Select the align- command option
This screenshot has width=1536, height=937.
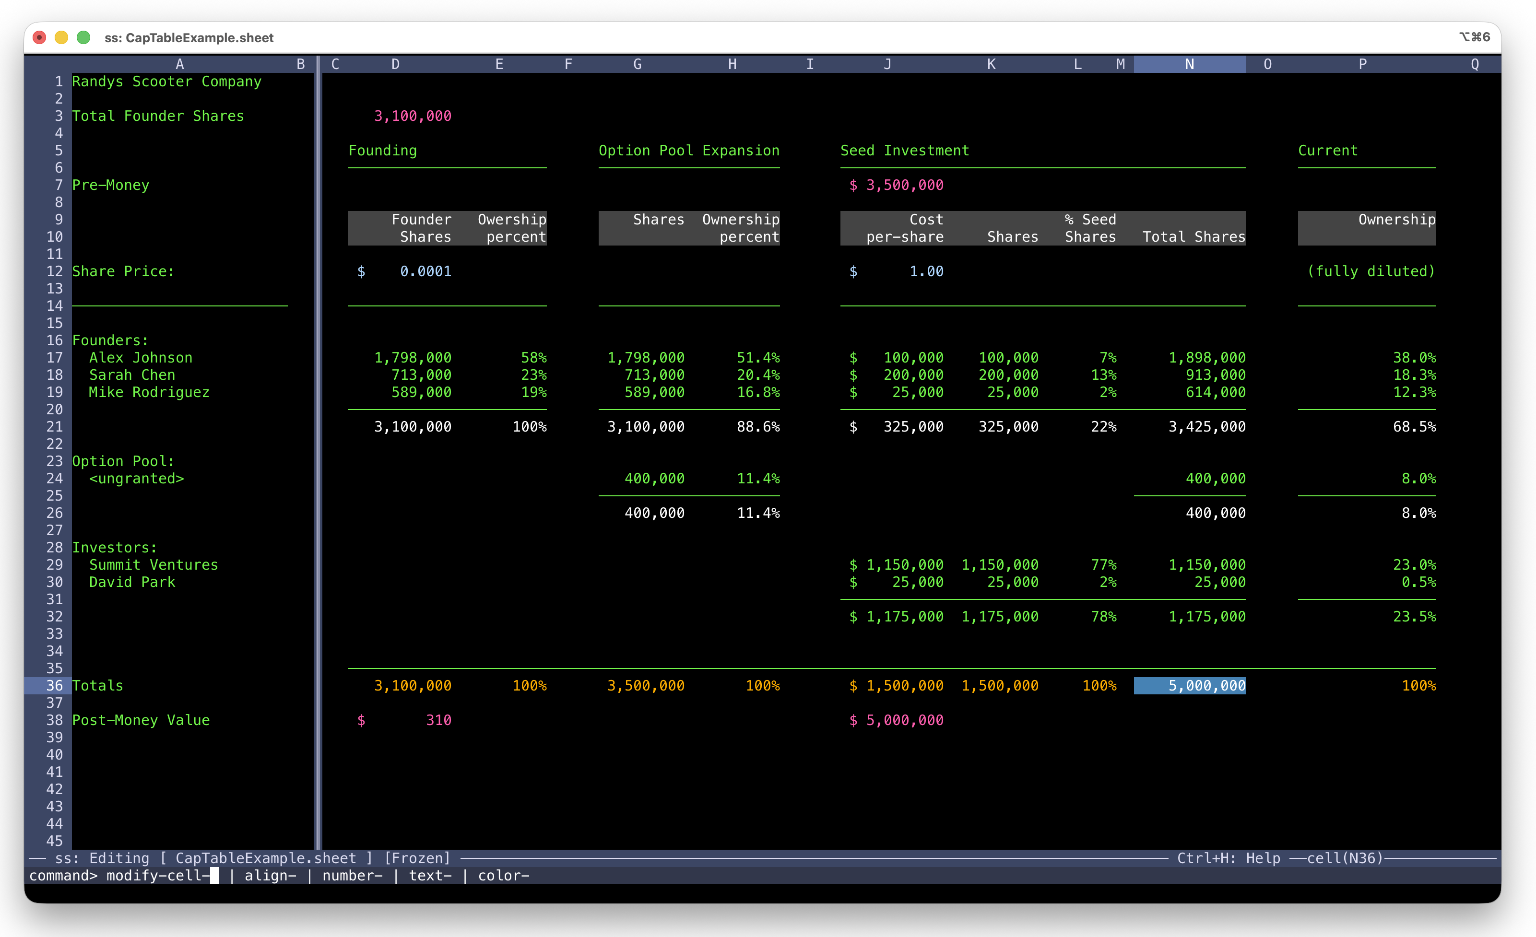tap(271, 875)
